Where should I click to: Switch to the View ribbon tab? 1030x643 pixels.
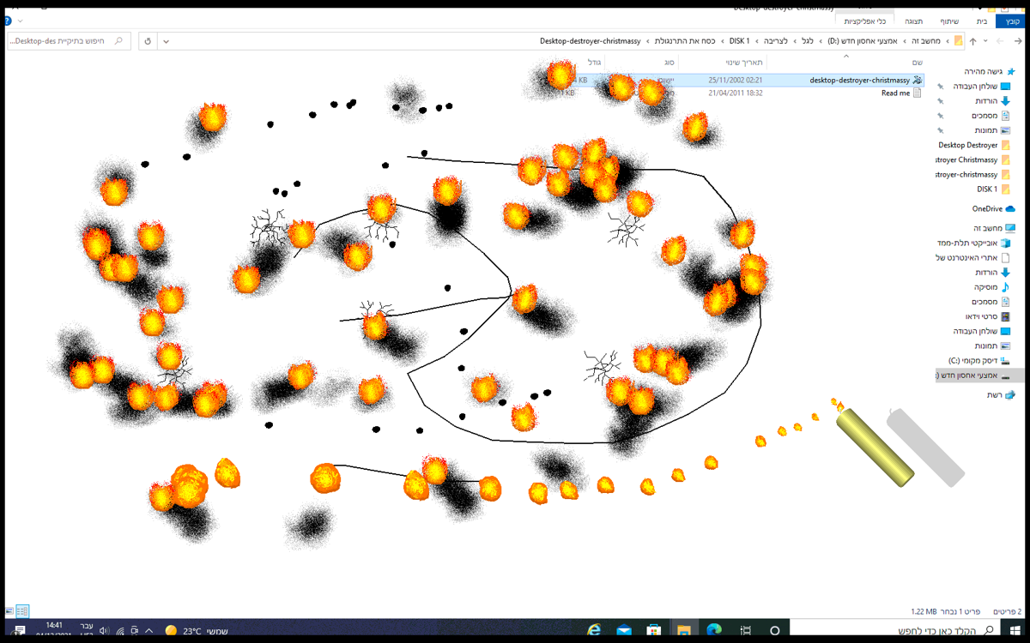[x=914, y=23]
